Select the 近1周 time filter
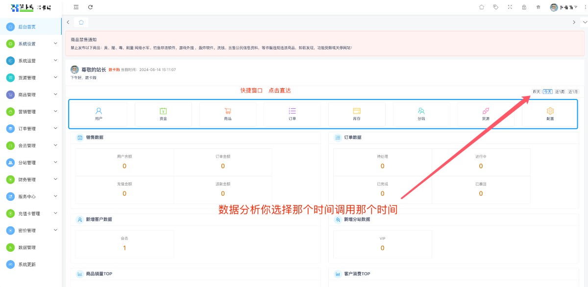Screen dimensions: 588x287 (x=560, y=92)
